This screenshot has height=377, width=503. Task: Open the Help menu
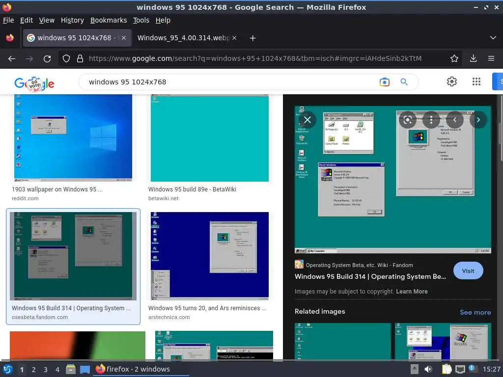pyautogui.click(x=163, y=20)
